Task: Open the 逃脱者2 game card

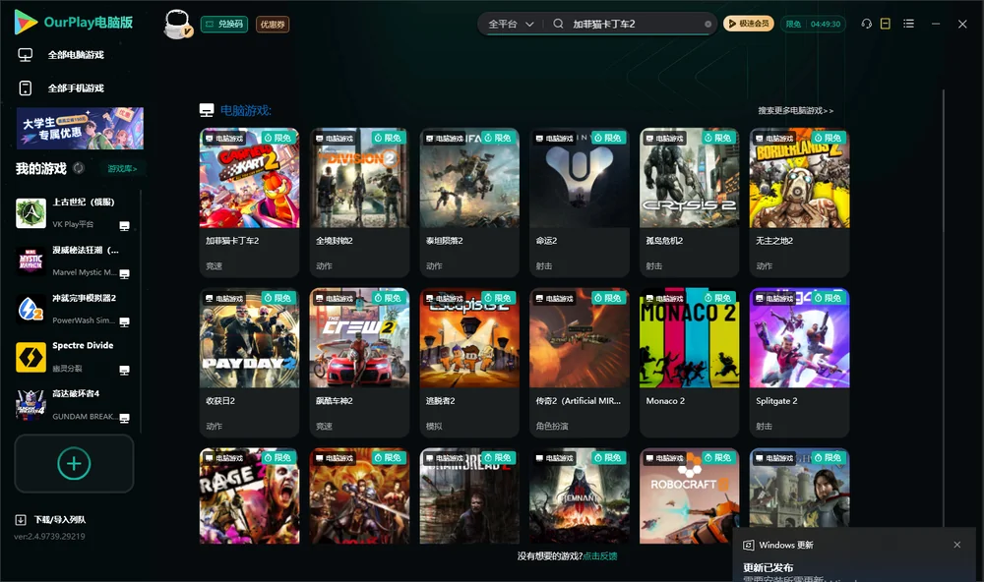Action: [x=469, y=362]
